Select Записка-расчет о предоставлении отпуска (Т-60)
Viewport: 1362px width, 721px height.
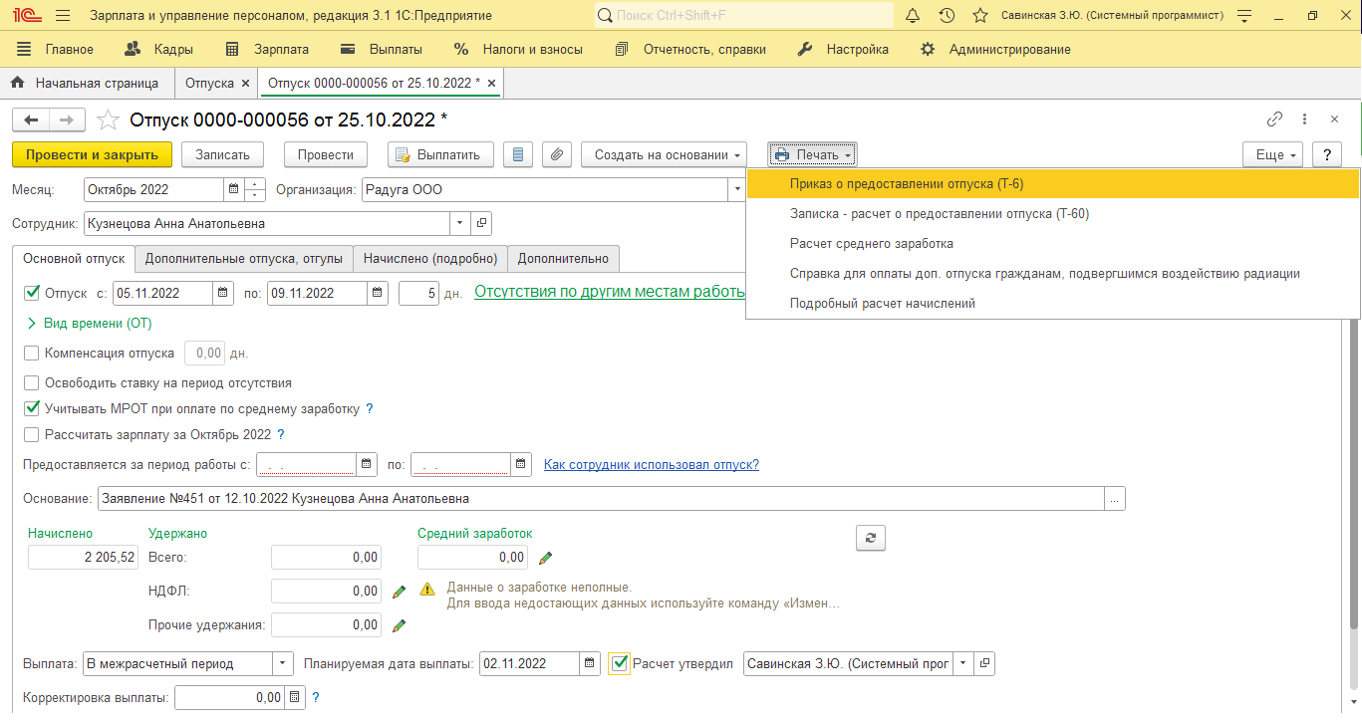point(946,213)
